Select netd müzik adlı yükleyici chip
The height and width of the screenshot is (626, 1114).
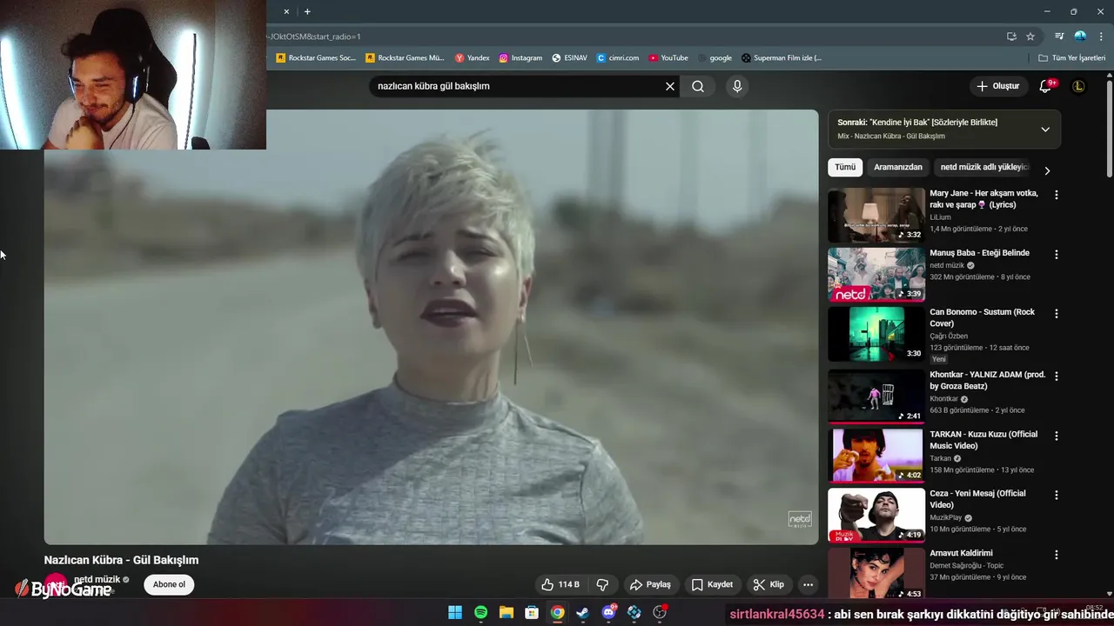click(984, 167)
